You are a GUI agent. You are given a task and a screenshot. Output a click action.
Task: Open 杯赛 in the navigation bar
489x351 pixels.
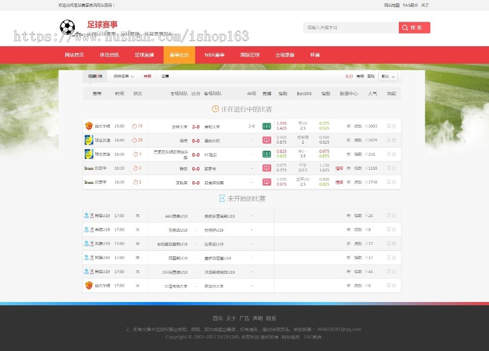click(315, 55)
